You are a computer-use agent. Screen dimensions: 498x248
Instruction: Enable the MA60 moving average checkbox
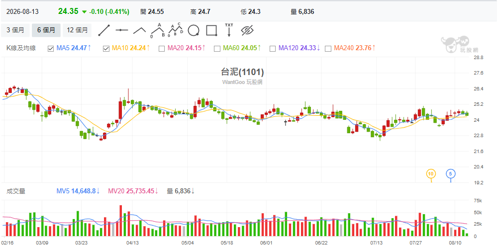[x=217, y=49]
